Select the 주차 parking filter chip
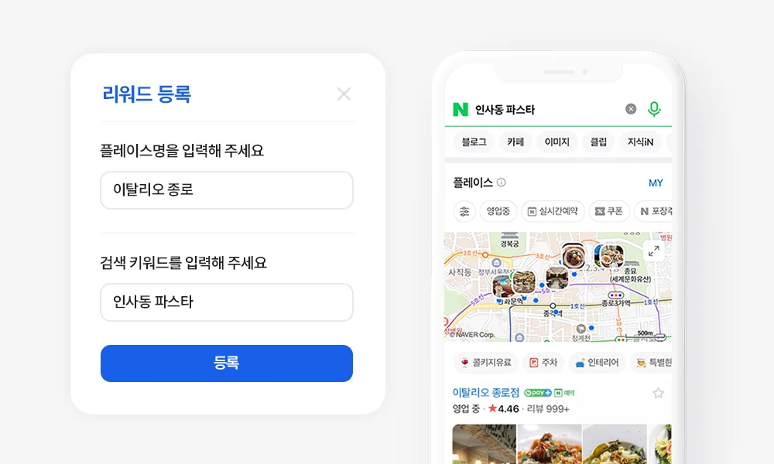This screenshot has width=774, height=464. (x=543, y=363)
